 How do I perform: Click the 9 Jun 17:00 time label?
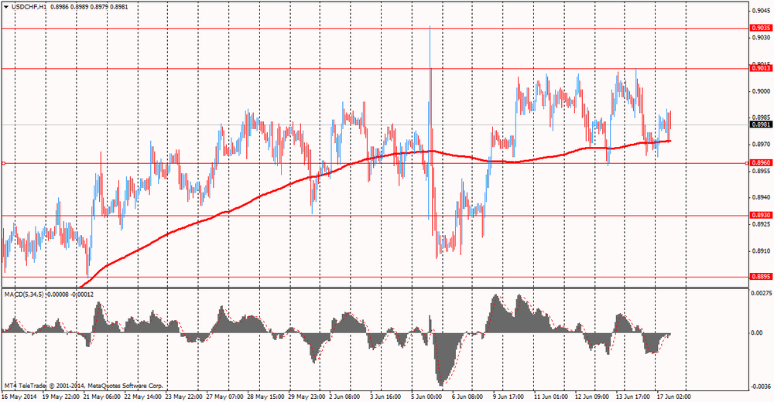click(509, 397)
